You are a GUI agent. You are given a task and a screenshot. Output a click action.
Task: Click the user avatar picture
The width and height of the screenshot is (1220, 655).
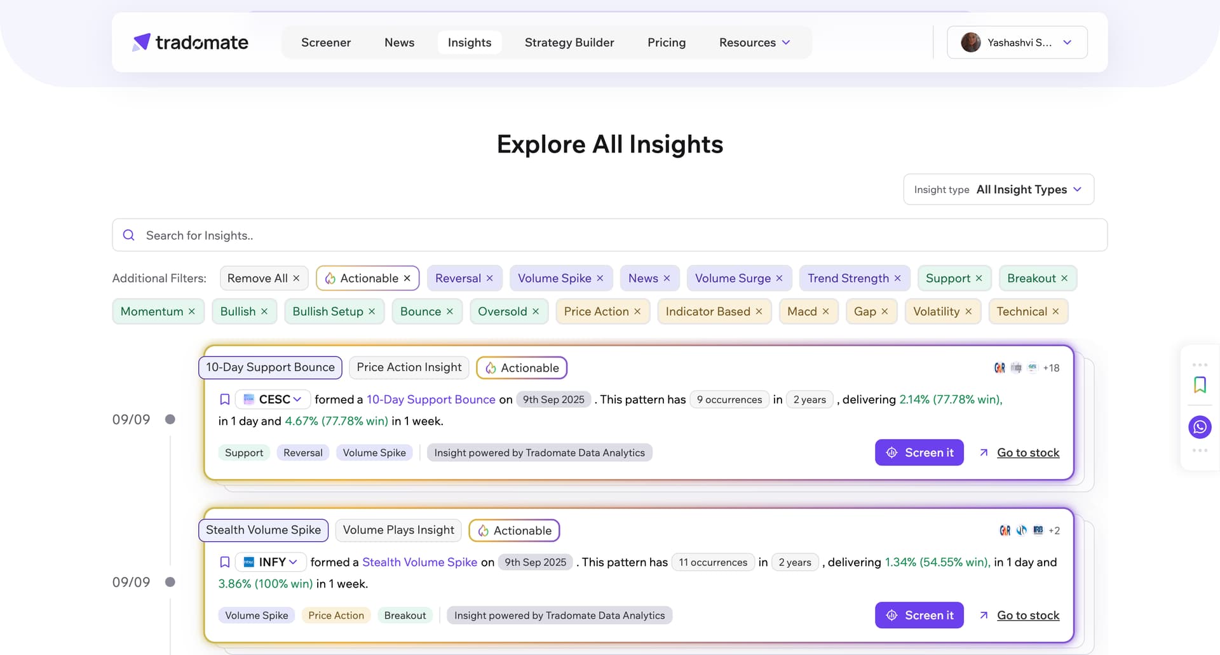(x=970, y=43)
